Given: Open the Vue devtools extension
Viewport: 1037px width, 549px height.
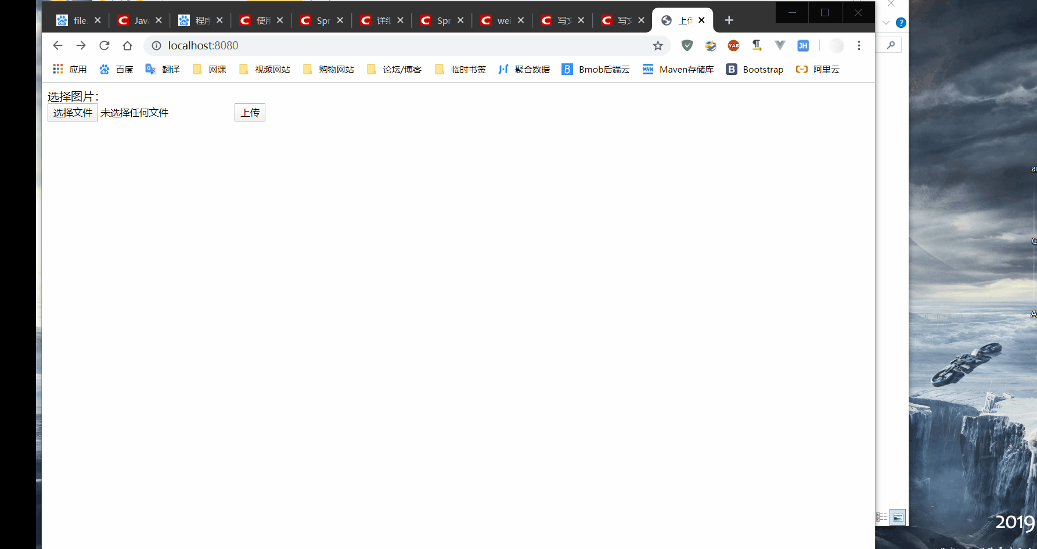Looking at the screenshot, I should tap(780, 45).
